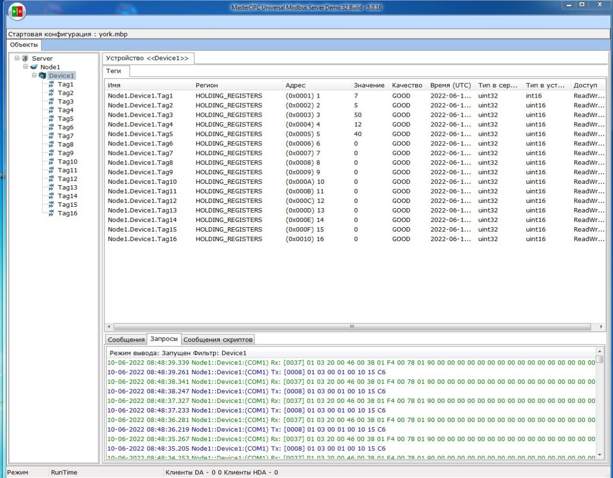This screenshot has width=613, height=478.
Task: Click the RunTime status bar entry
Action: pos(64,472)
